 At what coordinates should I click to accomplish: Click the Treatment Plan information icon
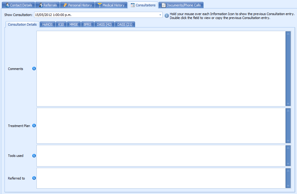click(34, 126)
